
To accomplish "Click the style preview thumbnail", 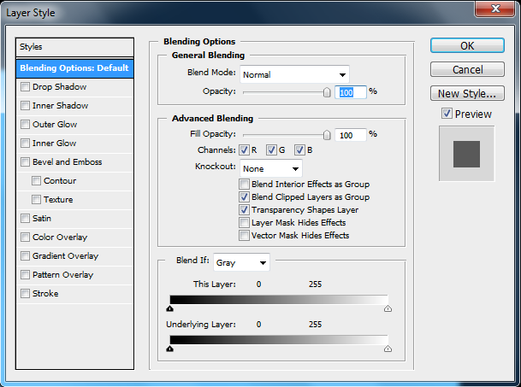I will tap(466, 153).
